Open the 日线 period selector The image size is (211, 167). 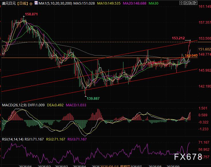point(22,3)
